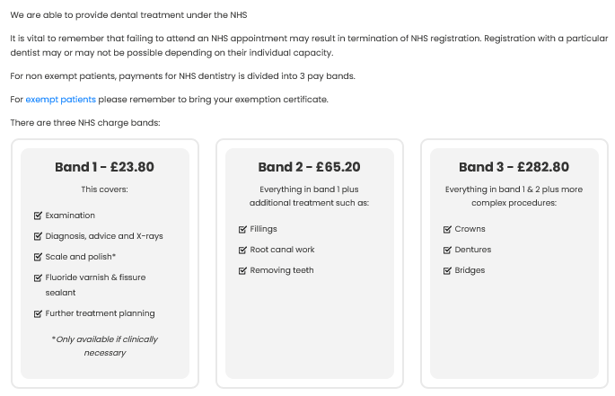Click the 'This covers:' text in Band 1
The width and height of the screenshot is (615, 396).
coord(105,189)
